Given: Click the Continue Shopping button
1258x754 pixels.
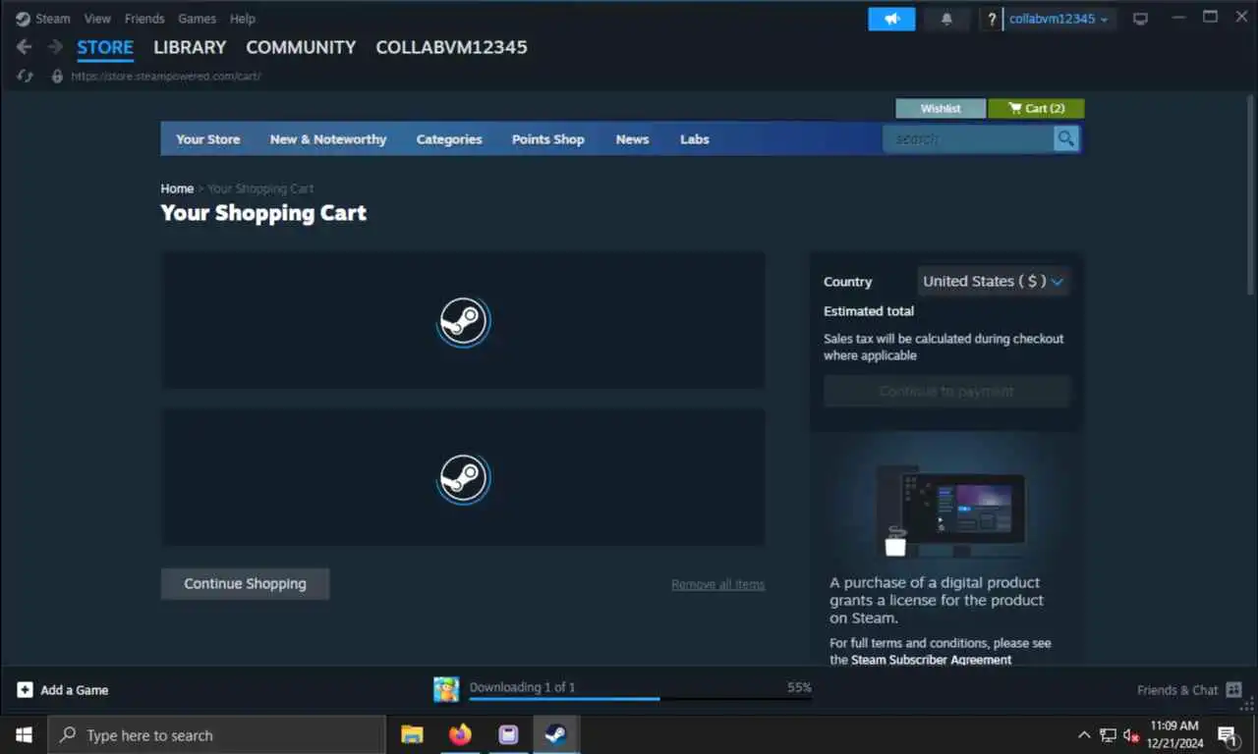Looking at the screenshot, I should tap(245, 583).
